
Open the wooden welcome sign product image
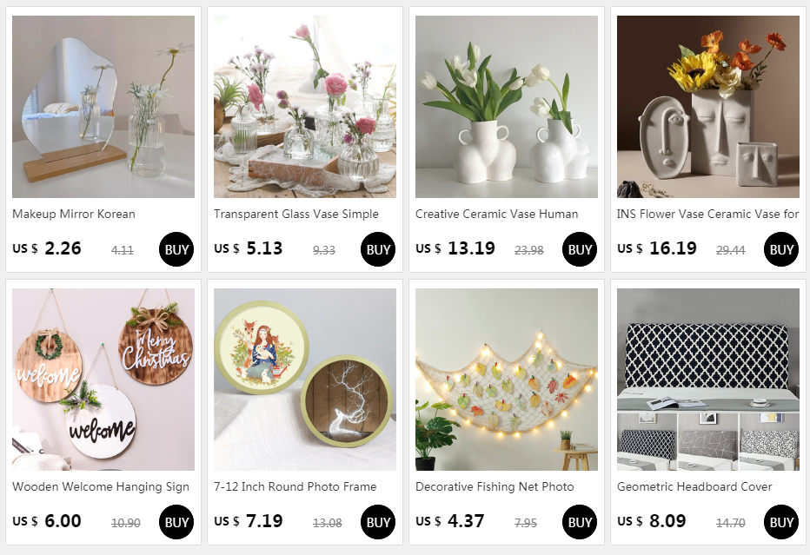click(x=103, y=380)
